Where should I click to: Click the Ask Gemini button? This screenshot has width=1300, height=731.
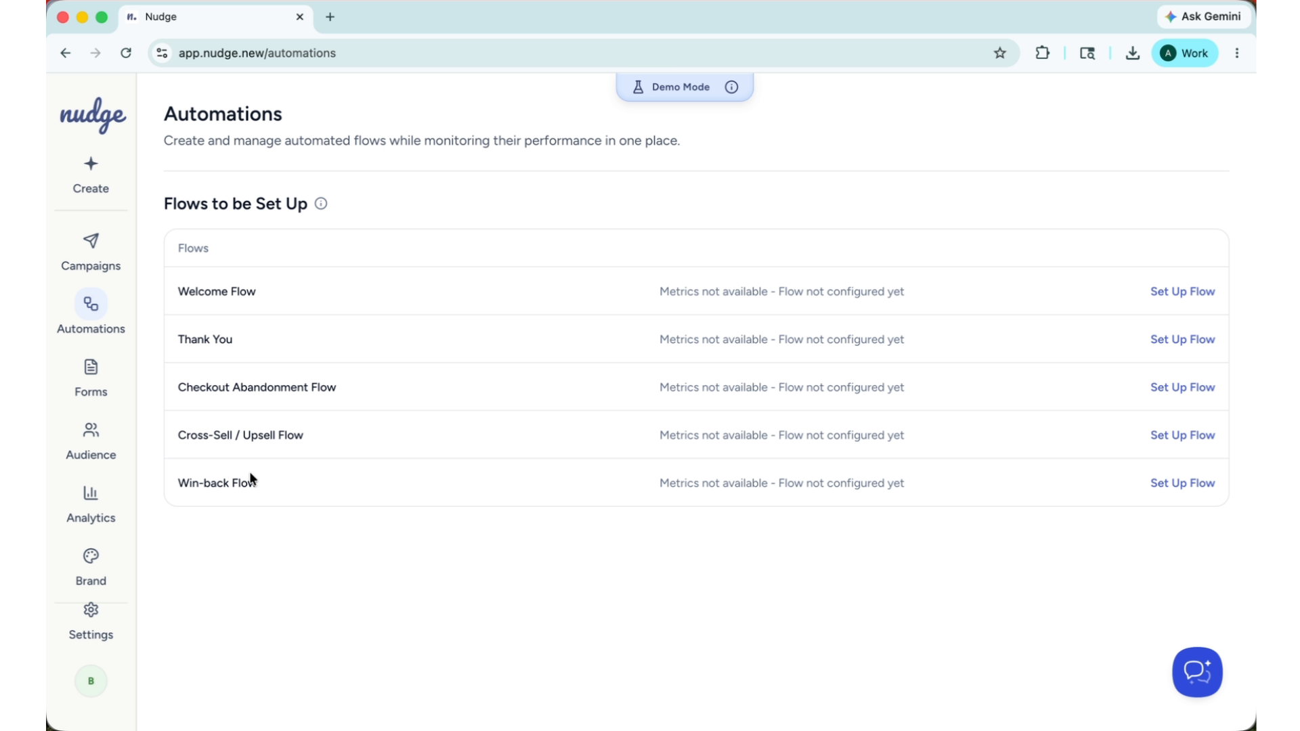[x=1203, y=16]
